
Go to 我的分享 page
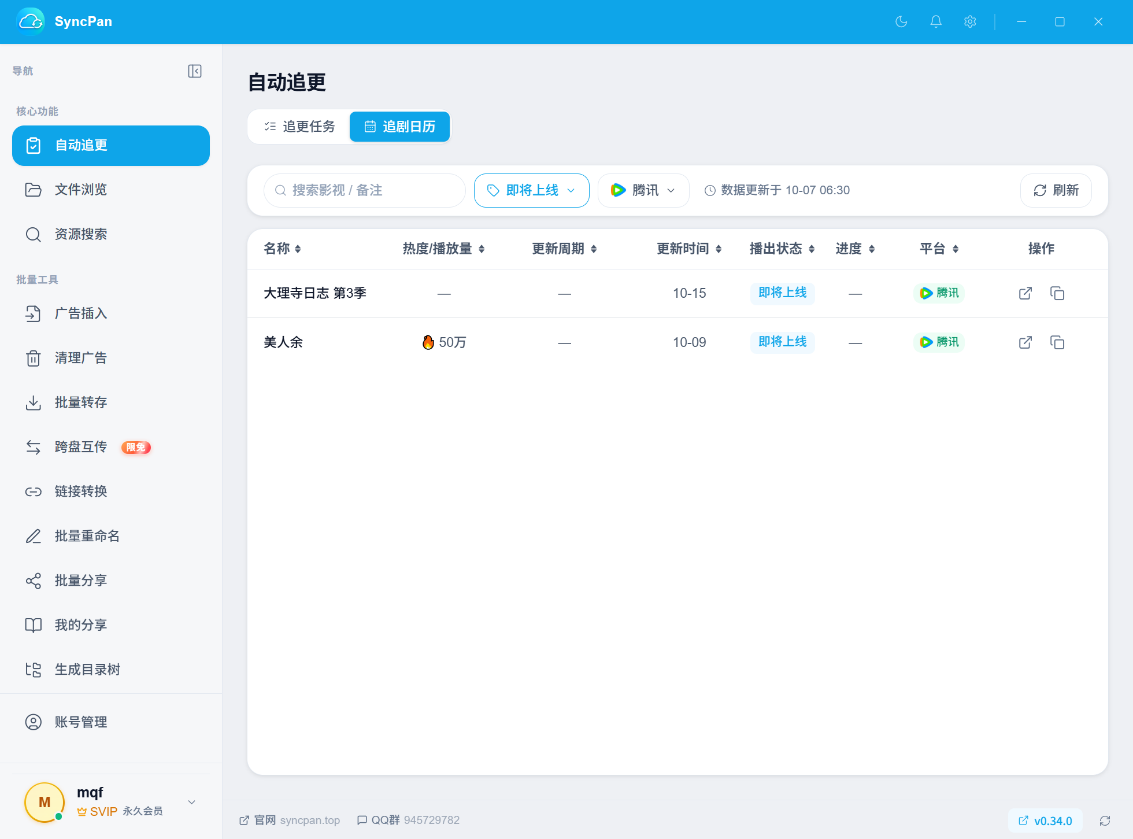click(x=111, y=625)
